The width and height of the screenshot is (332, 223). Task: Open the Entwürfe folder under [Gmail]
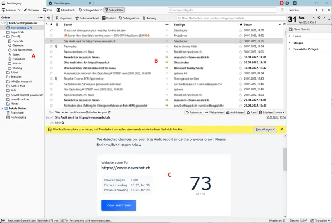click(18, 41)
